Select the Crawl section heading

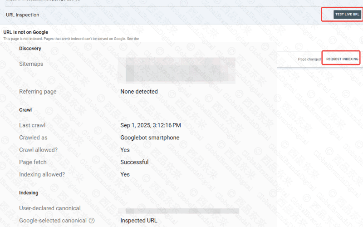point(25,110)
